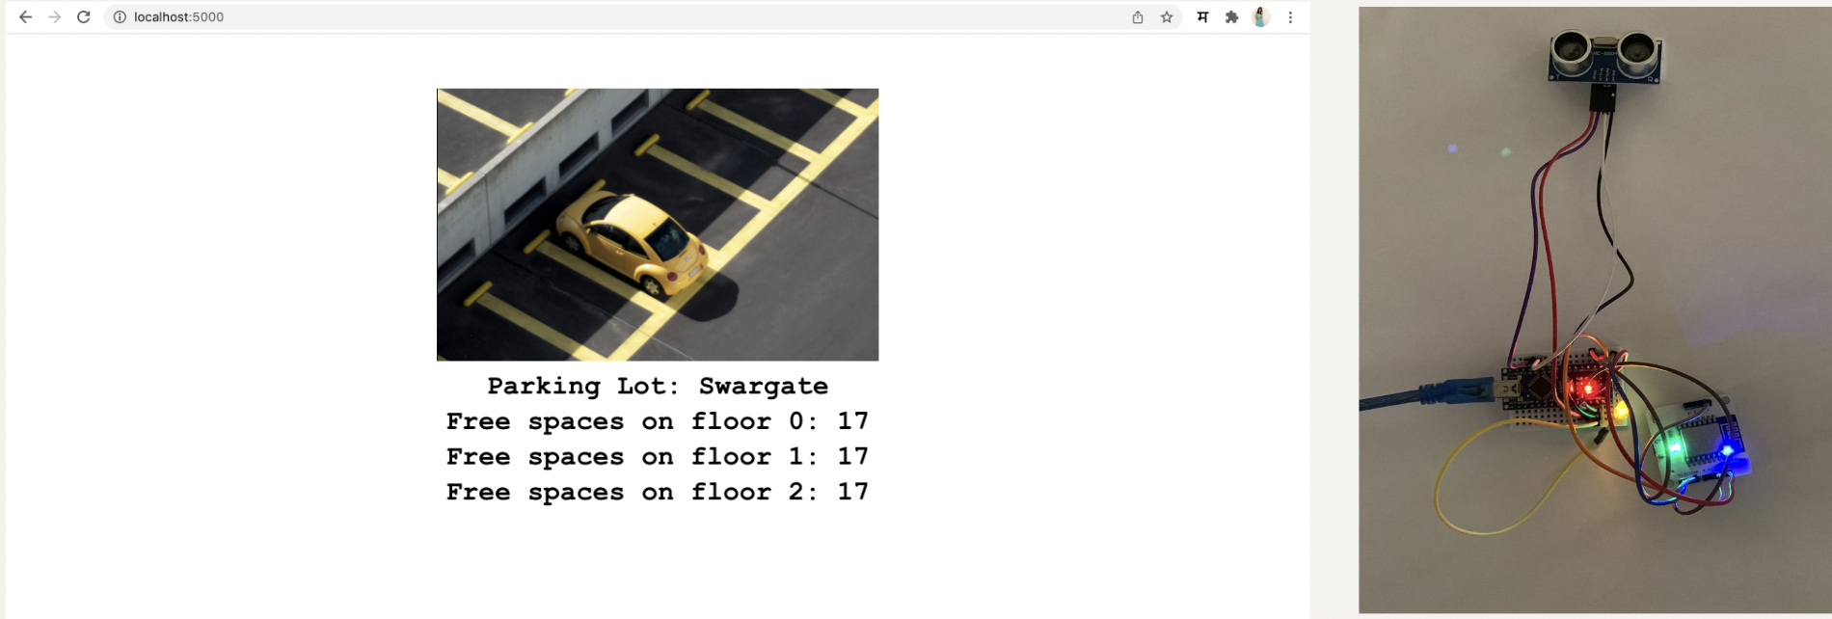
Task: Open the म extension icon
Action: click(x=1202, y=17)
